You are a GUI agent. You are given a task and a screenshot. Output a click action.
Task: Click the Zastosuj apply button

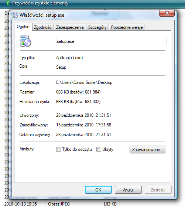pos(158,190)
